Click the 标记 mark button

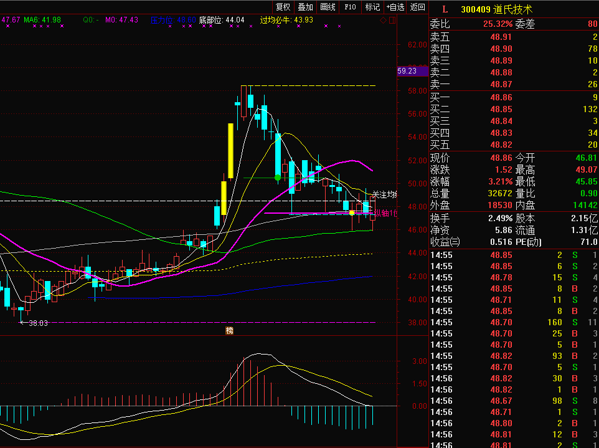(372, 7)
